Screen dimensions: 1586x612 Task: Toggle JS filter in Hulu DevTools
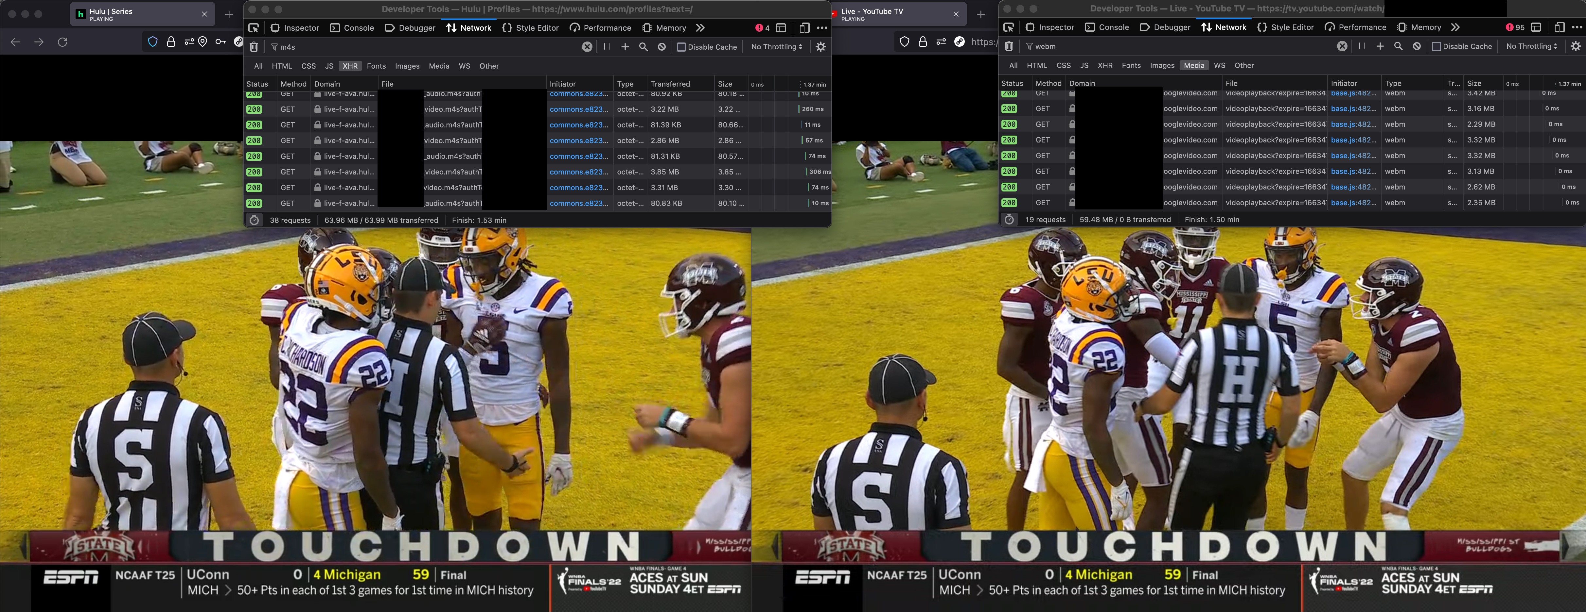pyautogui.click(x=329, y=66)
